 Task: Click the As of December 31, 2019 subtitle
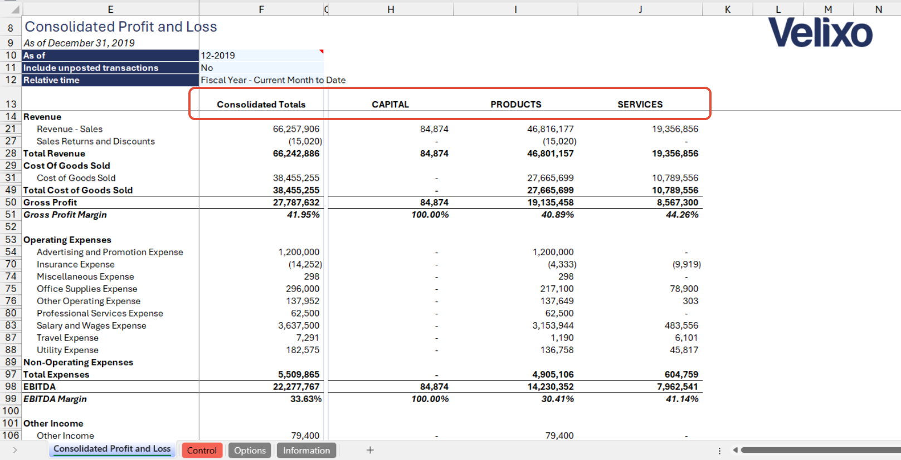79,43
